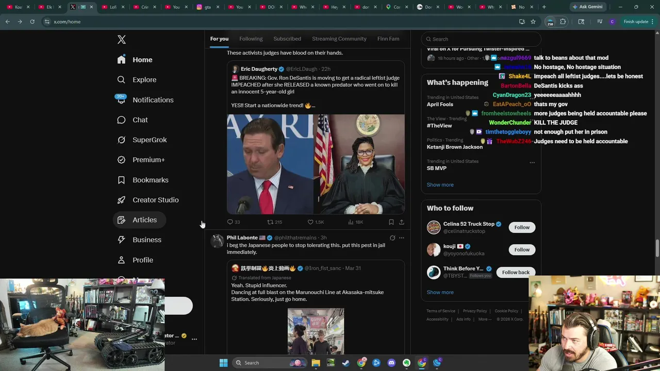Bookmark page with star icon
The height and width of the screenshot is (371, 660).
tap(533, 22)
